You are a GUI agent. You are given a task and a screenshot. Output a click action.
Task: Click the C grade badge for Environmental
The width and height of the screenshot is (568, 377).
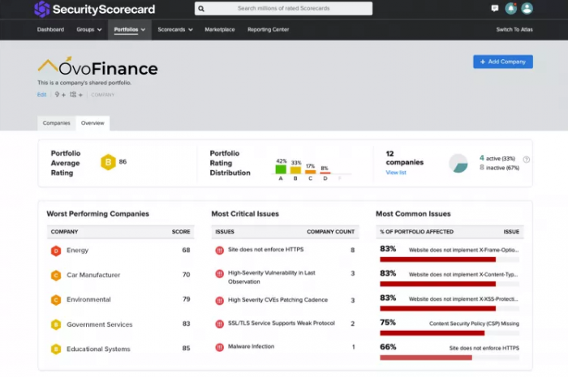coord(56,300)
